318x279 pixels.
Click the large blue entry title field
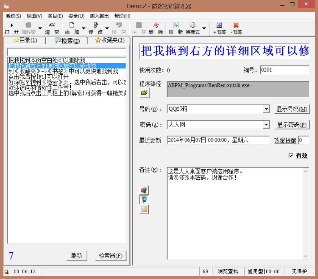224,51
